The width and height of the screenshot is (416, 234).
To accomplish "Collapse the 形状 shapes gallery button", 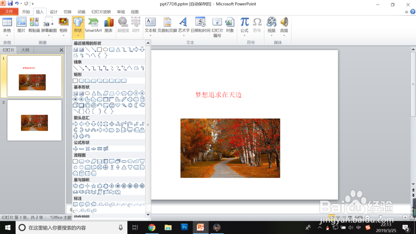I will (78, 27).
